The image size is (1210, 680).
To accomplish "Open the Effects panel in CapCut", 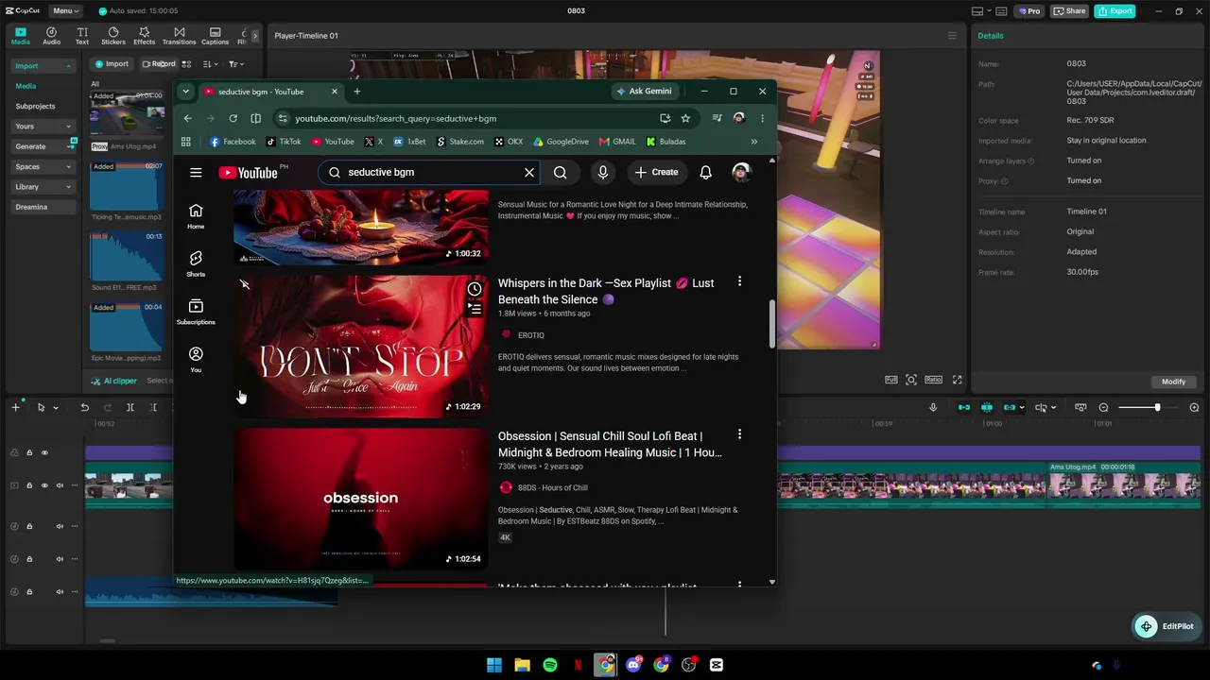I will tap(144, 36).
